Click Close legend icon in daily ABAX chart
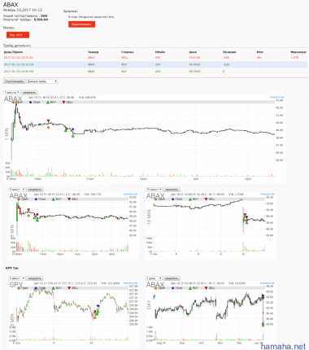The width and height of the screenshot is (309, 350). pyautogui.click(x=172, y=288)
